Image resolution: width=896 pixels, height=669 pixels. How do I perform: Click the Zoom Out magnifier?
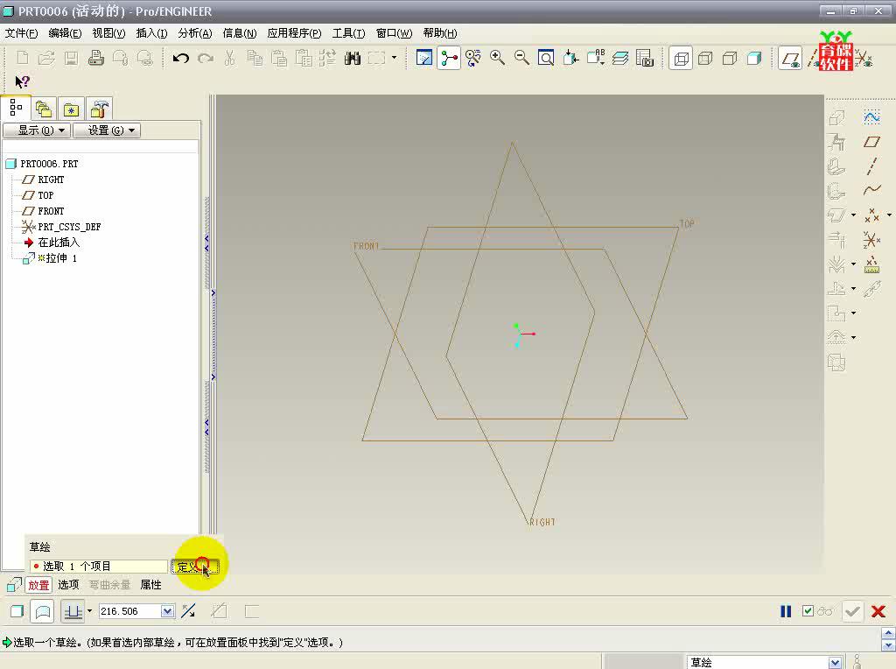pyautogui.click(x=521, y=58)
